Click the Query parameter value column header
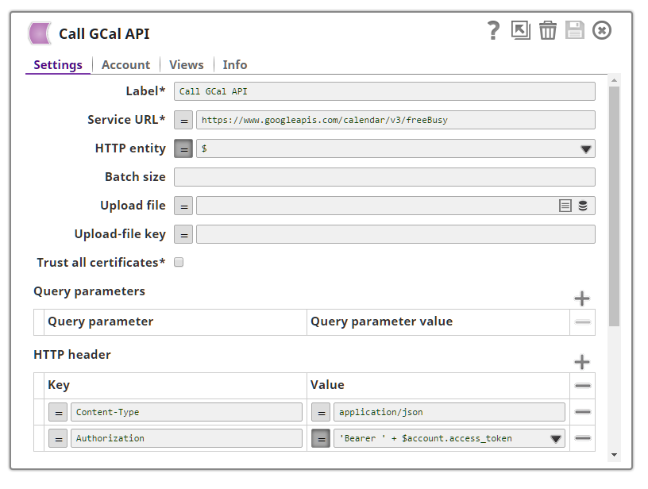The image size is (648, 489). pos(381,322)
